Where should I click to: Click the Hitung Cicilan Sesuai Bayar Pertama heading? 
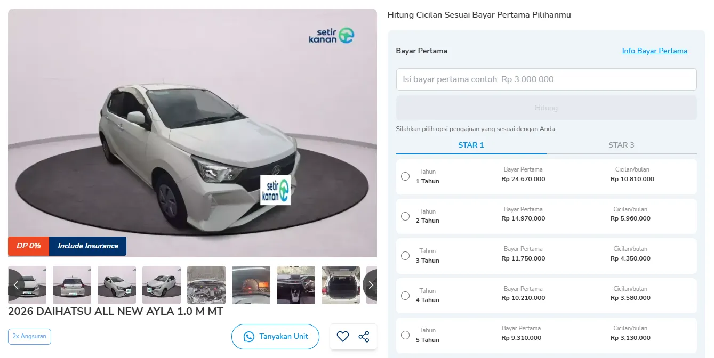click(479, 15)
